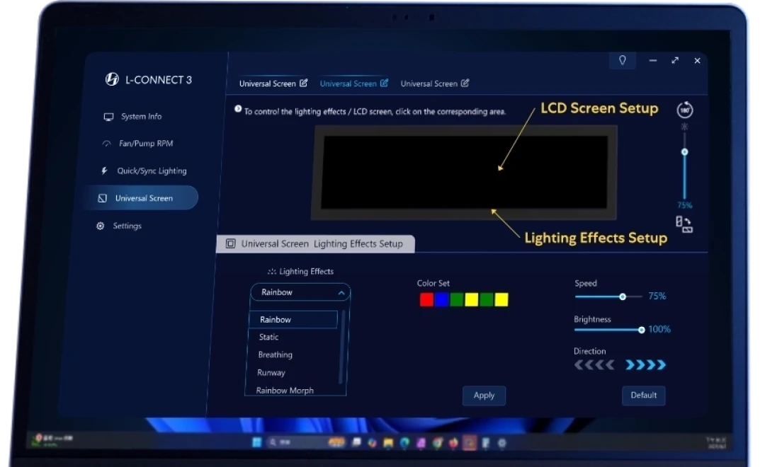Choose the highlighted Rainbow option in the effects list
Screen dimensions: 765x467
point(293,319)
